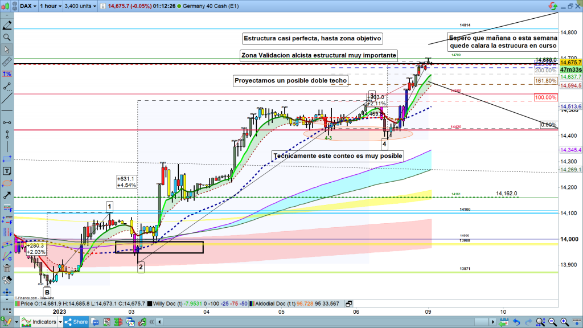Select the ruler measurement tool

7,61
